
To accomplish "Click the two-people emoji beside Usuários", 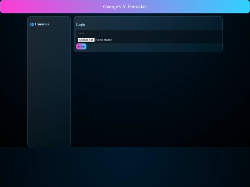I will coord(32,24).
